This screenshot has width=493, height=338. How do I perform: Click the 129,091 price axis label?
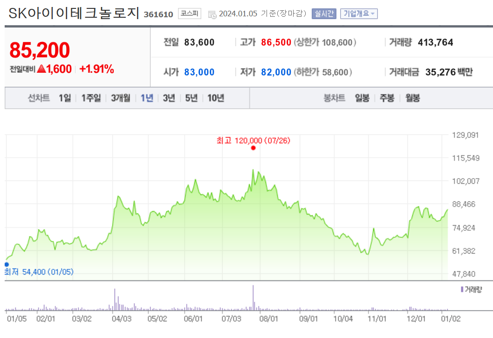click(x=466, y=135)
